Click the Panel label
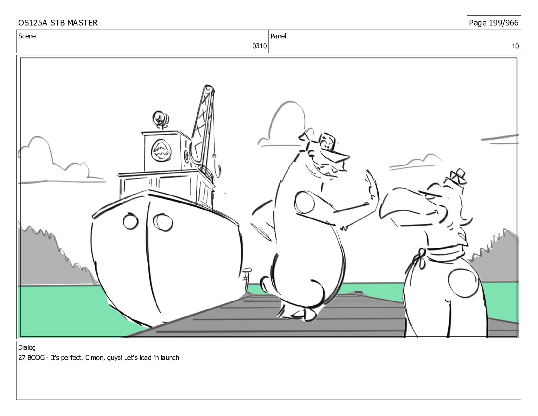The width and height of the screenshot is (538, 416). click(x=278, y=36)
